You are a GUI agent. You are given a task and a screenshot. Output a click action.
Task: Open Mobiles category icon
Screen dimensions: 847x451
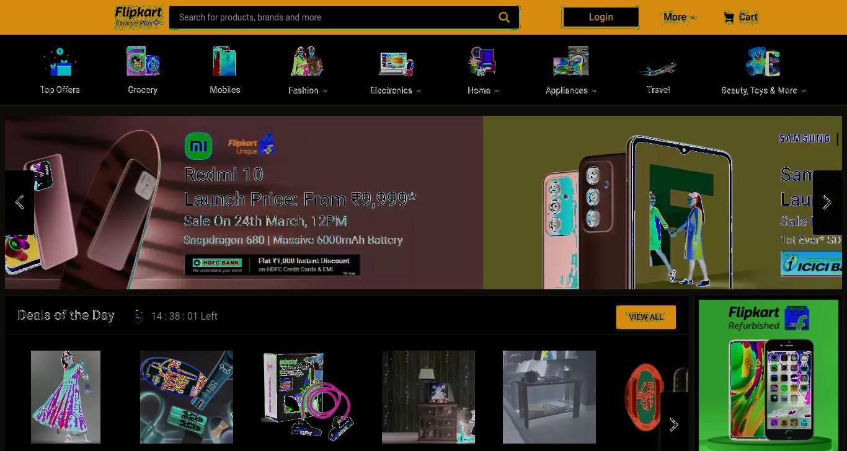pos(224,61)
